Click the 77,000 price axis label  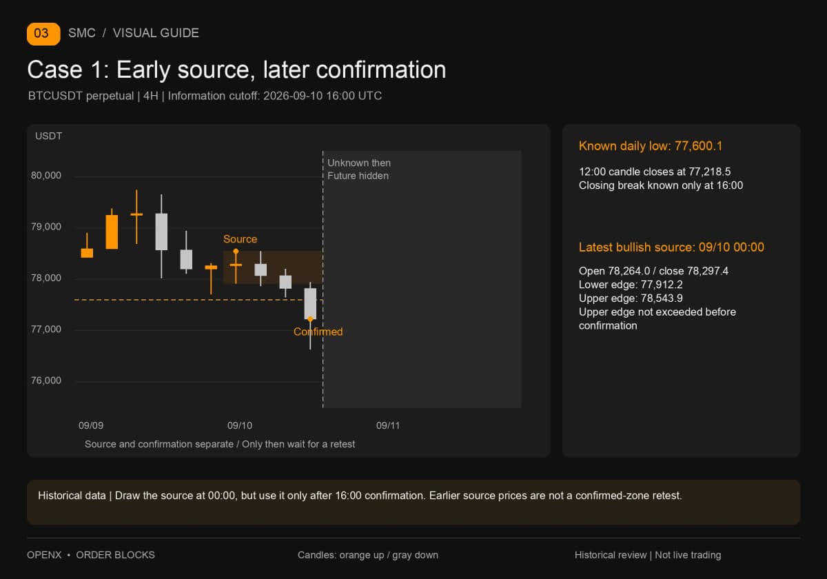click(46, 329)
